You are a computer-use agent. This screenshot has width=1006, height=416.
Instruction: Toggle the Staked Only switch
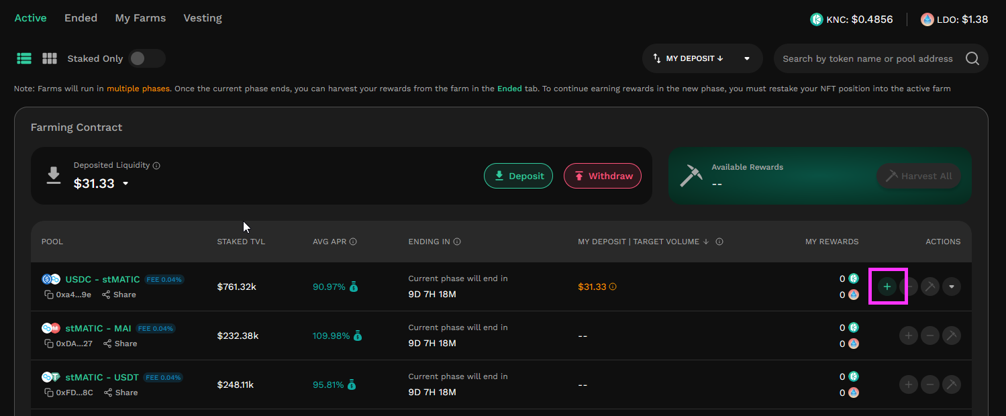coord(147,58)
